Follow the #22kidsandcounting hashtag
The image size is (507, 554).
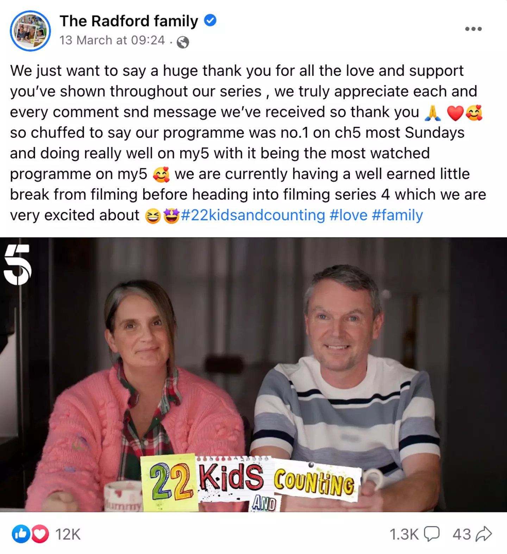tap(253, 215)
